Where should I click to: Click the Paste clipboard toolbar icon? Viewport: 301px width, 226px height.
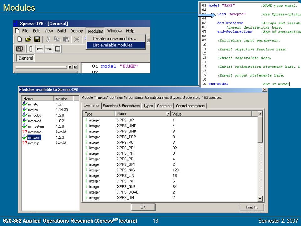click(66, 40)
